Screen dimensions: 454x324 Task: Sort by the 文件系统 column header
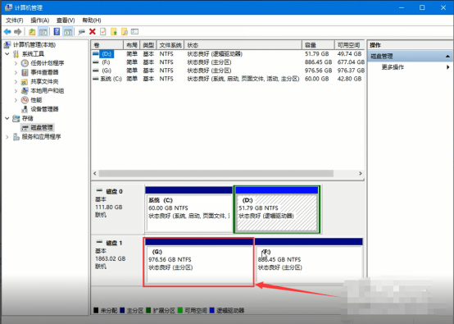click(x=170, y=45)
